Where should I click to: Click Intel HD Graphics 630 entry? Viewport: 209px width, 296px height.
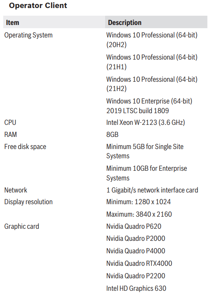tap(136, 288)
